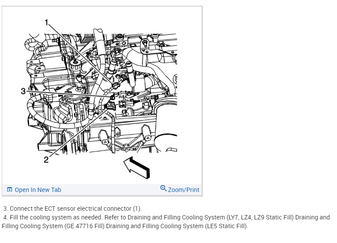Click the large direction arrow below the engine
337x243 pixels.
[x=137, y=168]
